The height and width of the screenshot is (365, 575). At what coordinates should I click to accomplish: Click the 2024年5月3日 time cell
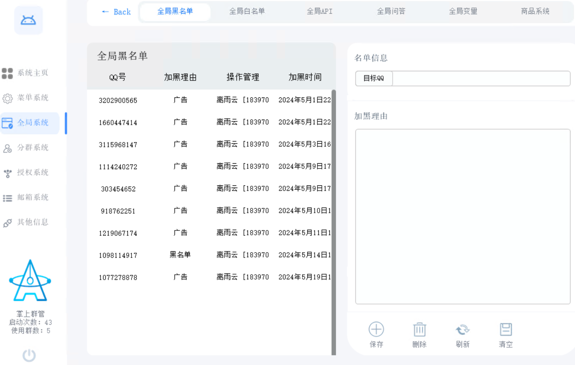(305, 144)
